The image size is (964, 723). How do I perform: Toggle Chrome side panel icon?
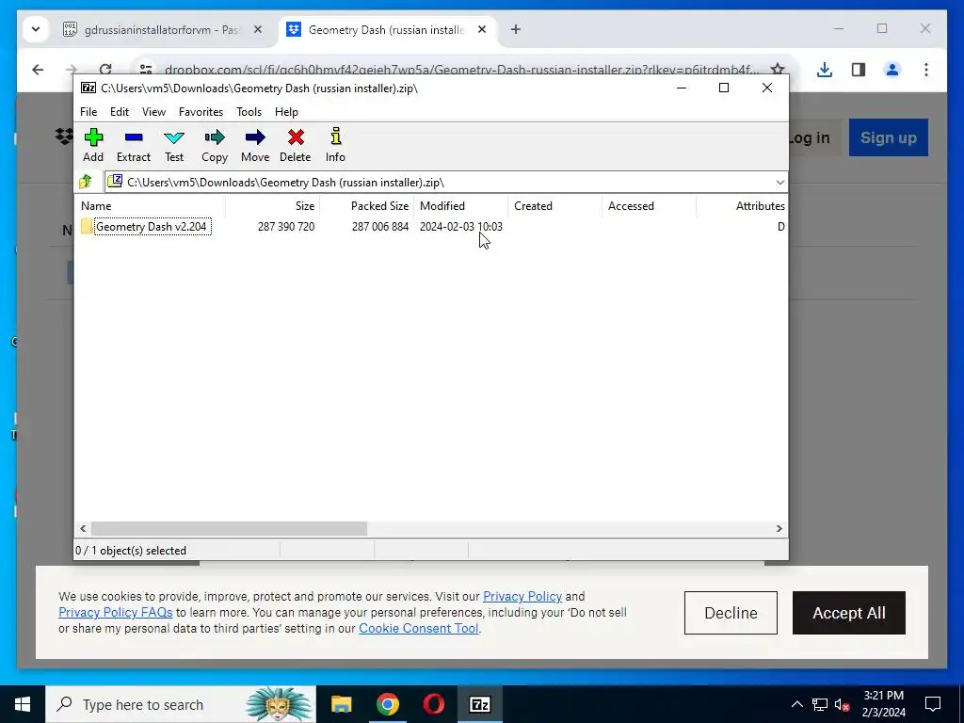pos(859,70)
